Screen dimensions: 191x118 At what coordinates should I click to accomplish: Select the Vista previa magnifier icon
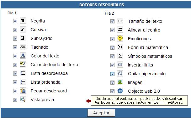click(x=23, y=99)
